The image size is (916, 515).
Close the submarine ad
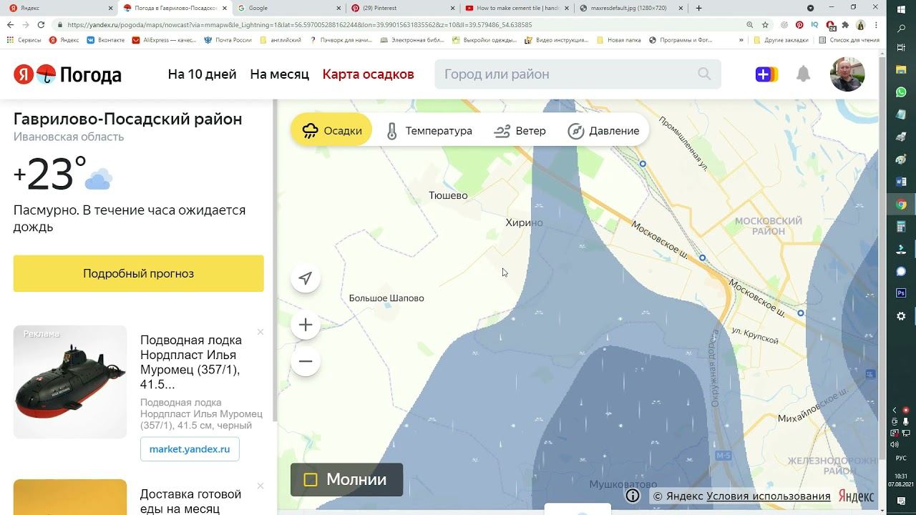(x=260, y=332)
